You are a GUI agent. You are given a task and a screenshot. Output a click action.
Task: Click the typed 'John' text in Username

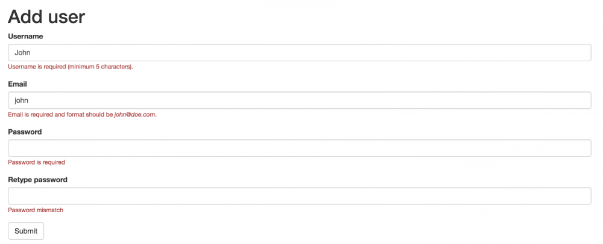coord(22,52)
